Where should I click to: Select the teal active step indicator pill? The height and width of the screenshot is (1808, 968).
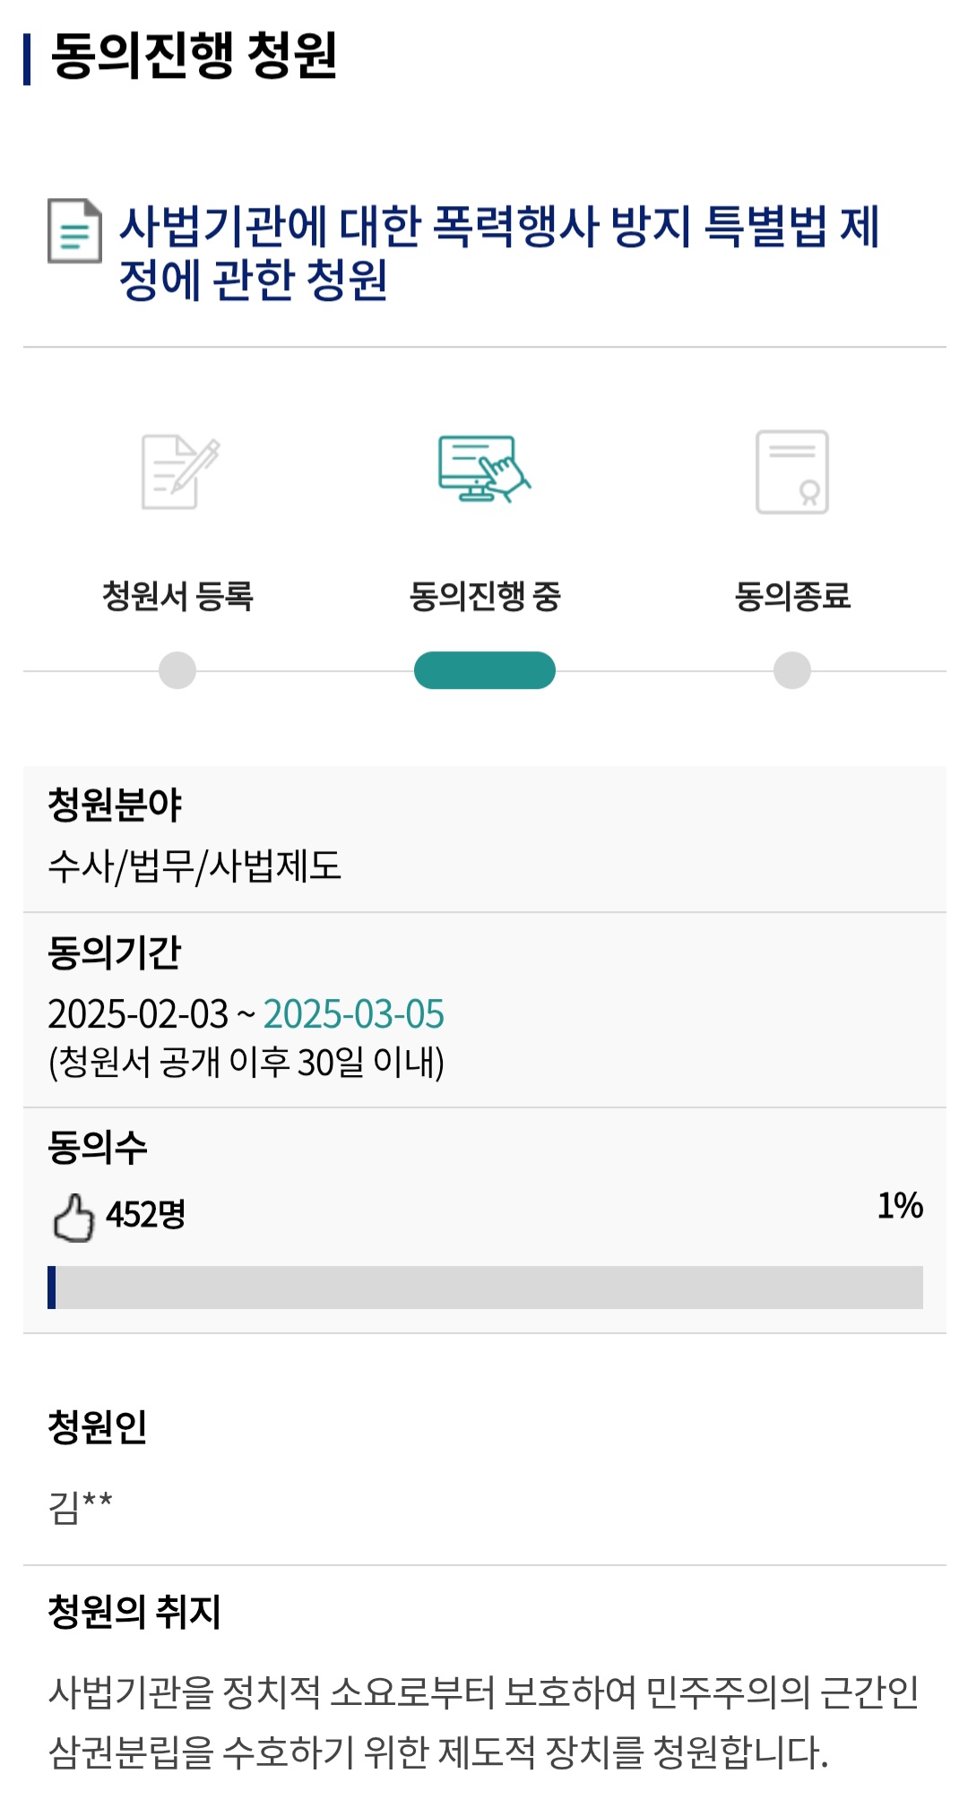point(485,670)
